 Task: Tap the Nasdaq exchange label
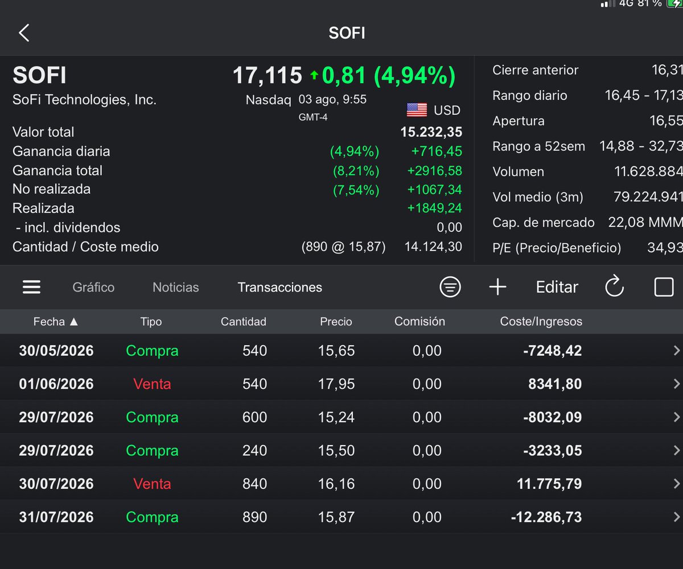click(x=268, y=99)
